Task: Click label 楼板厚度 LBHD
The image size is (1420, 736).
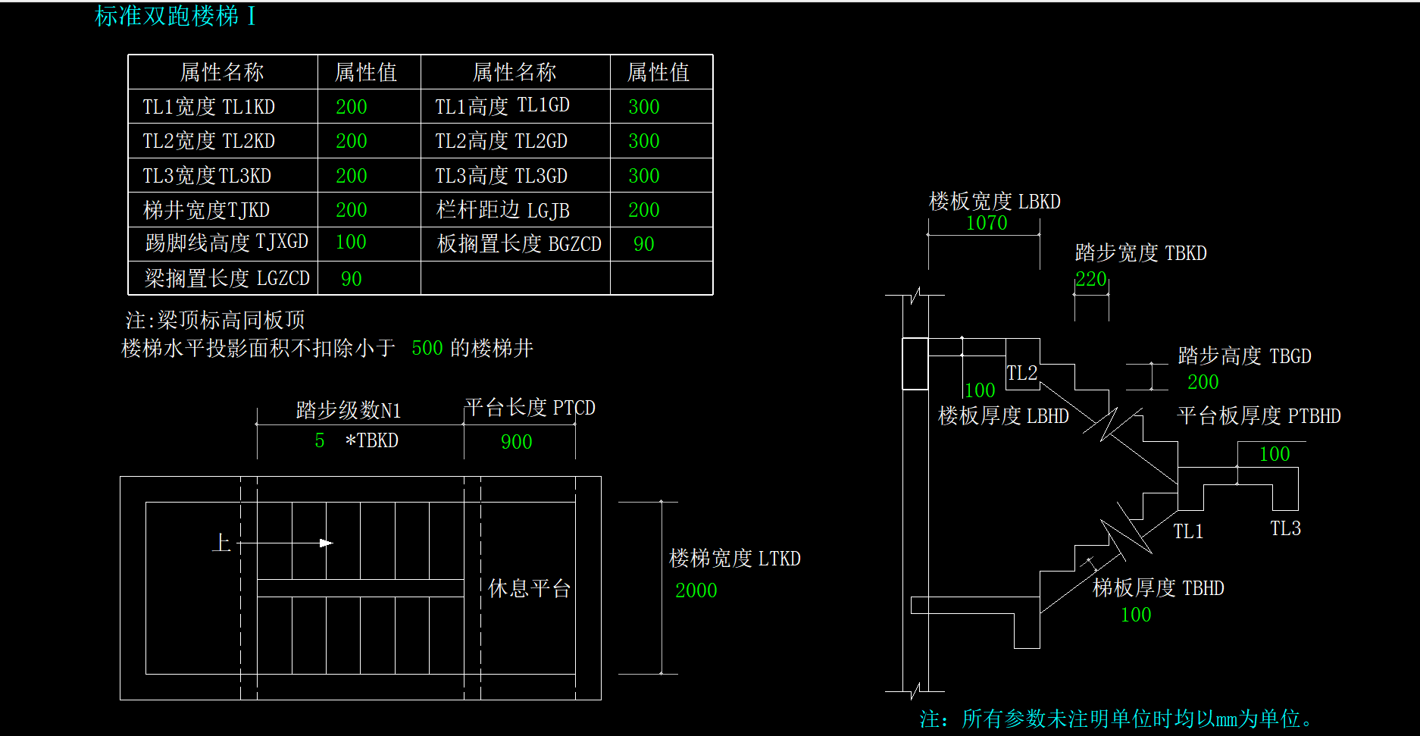Action: tap(1004, 416)
